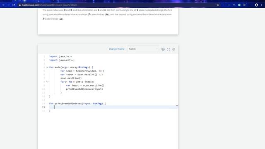
Task: Open the Chrome profile avatar
Action: pos(256,5)
